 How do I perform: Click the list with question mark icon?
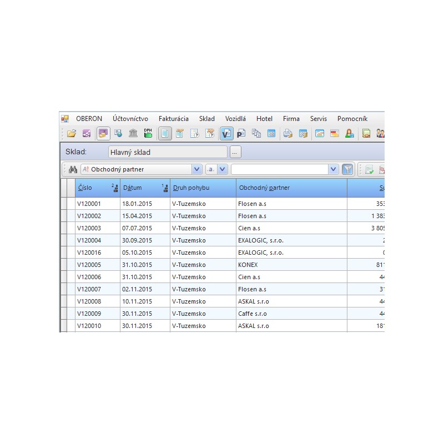(195, 133)
